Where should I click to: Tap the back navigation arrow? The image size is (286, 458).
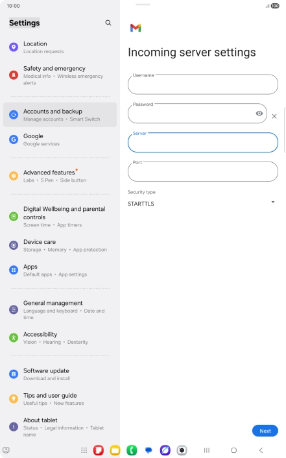click(x=261, y=450)
